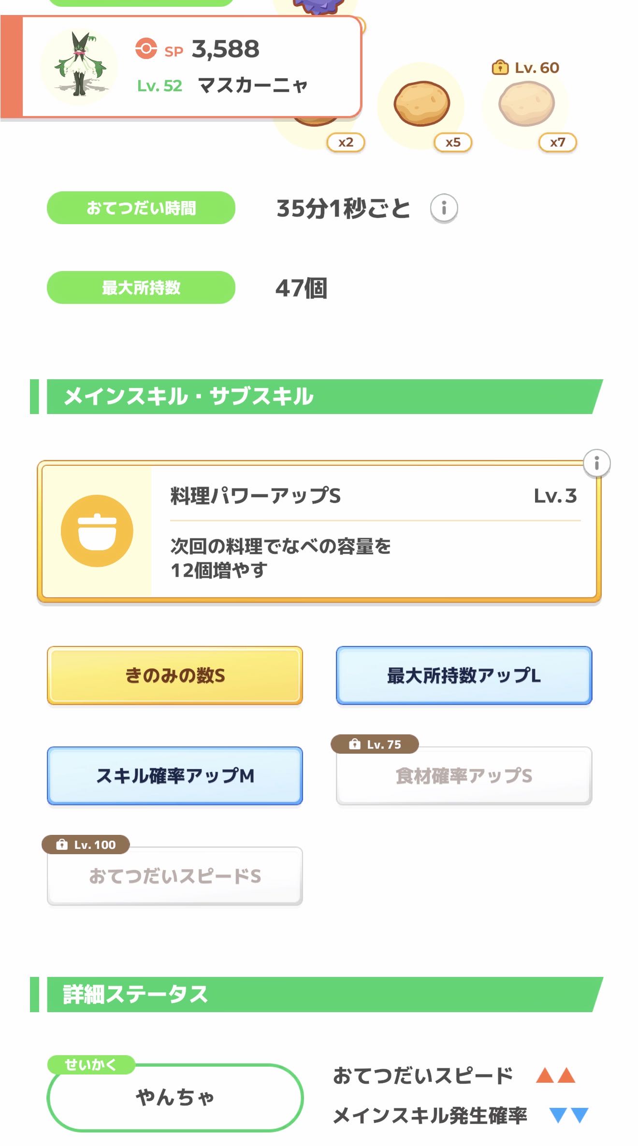This screenshot has height=1146, width=638.
Task: Select the スキル確率アップM sub skill
Action: tap(175, 776)
